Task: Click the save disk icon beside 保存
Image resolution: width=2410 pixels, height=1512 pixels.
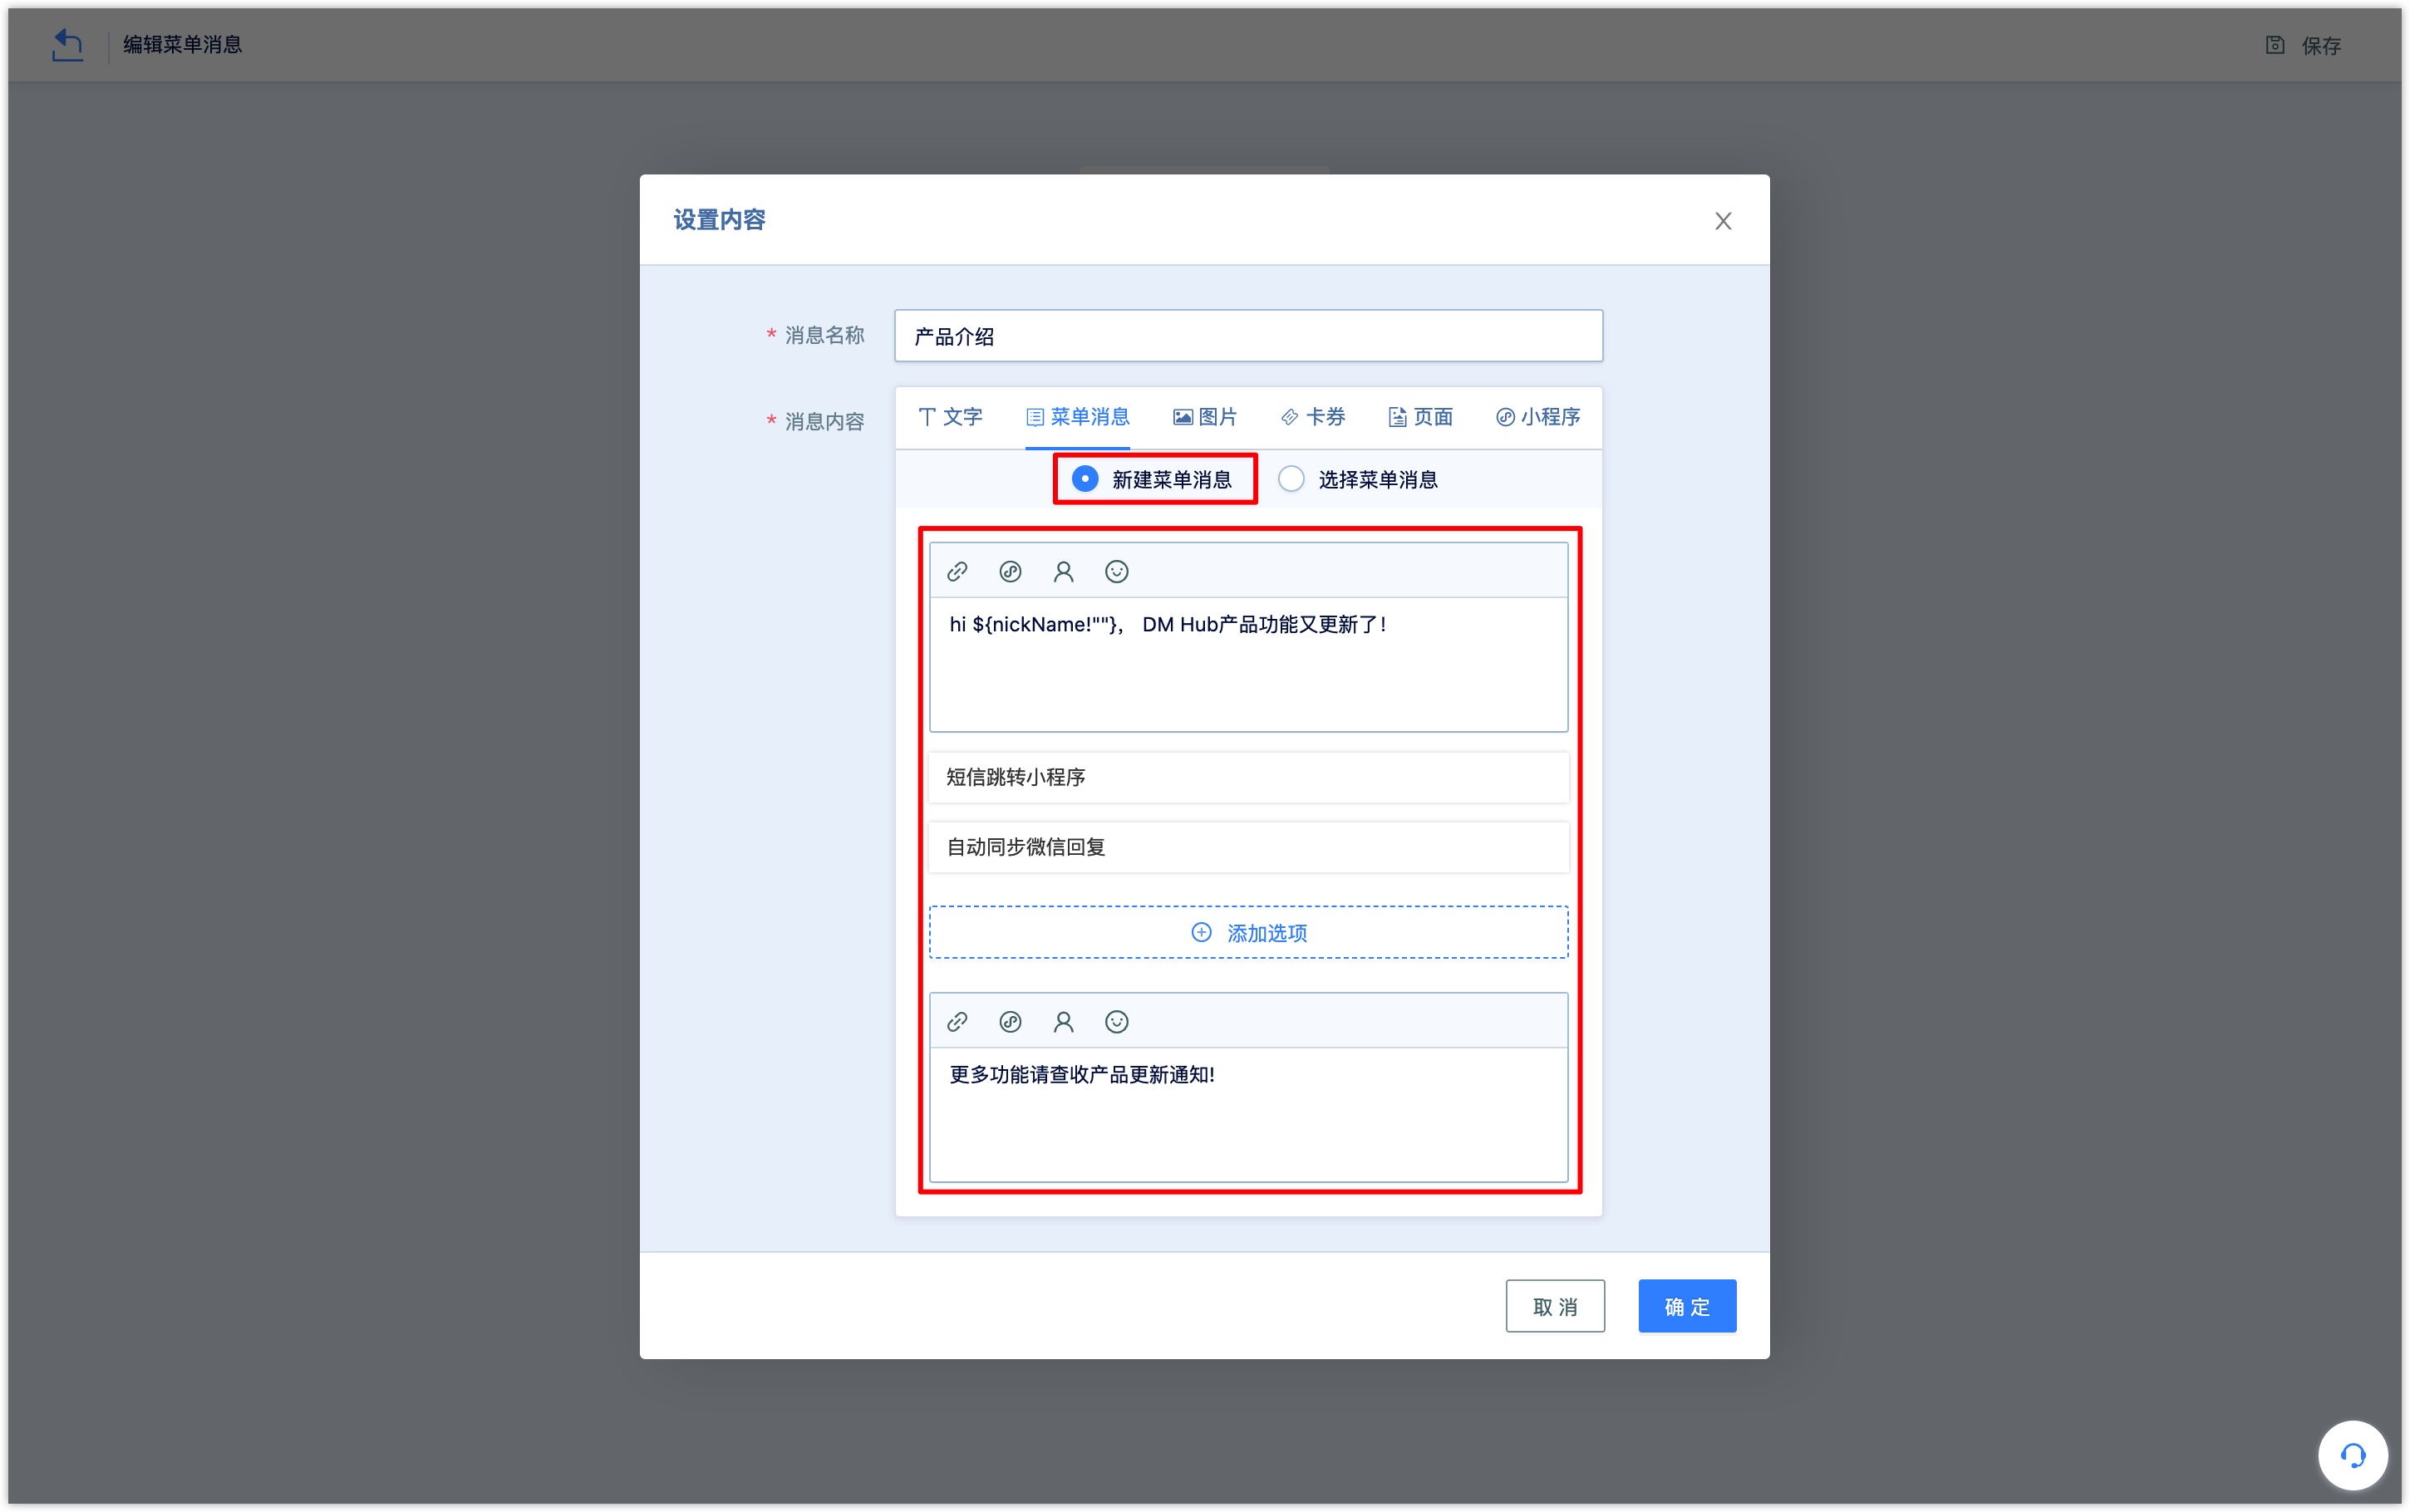Action: point(2275,45)
